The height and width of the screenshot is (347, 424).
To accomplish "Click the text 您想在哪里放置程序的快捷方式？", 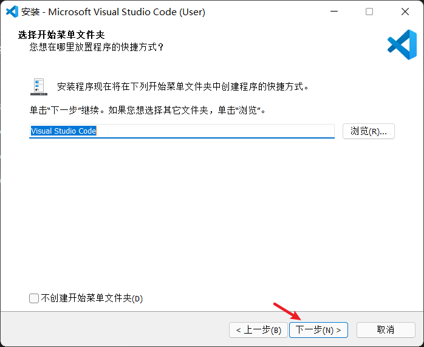I will click(x=97, y=47).
